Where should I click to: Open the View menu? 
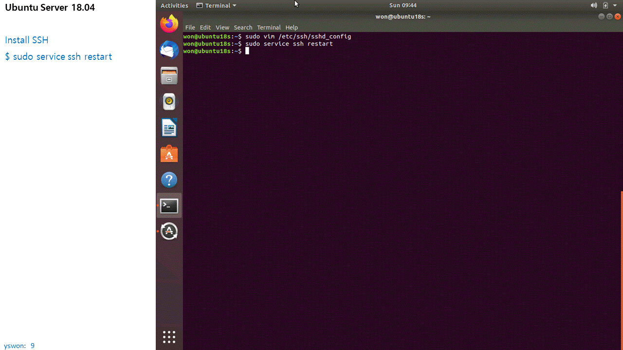222,27
